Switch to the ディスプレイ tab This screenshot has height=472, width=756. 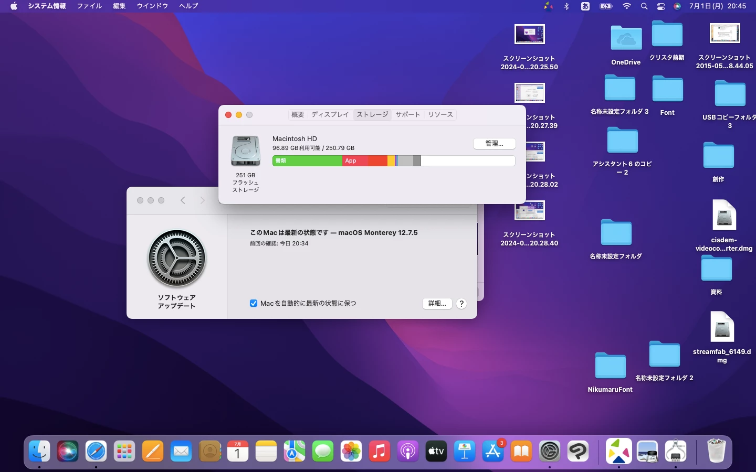click(330, 114)
